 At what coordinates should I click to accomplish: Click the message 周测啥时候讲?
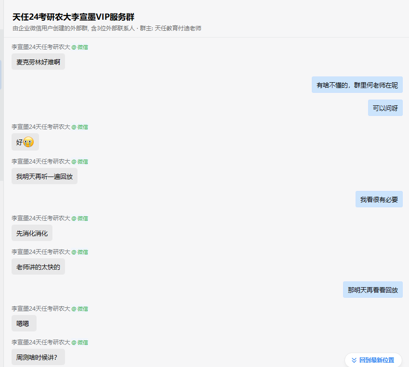pos(38,357)
